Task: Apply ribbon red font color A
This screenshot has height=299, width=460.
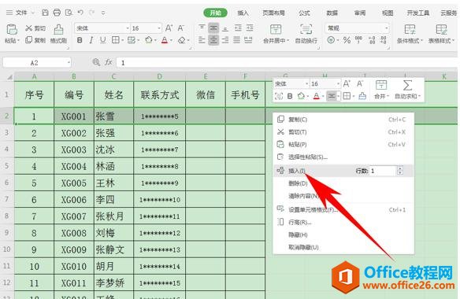Action: point(165,40)
